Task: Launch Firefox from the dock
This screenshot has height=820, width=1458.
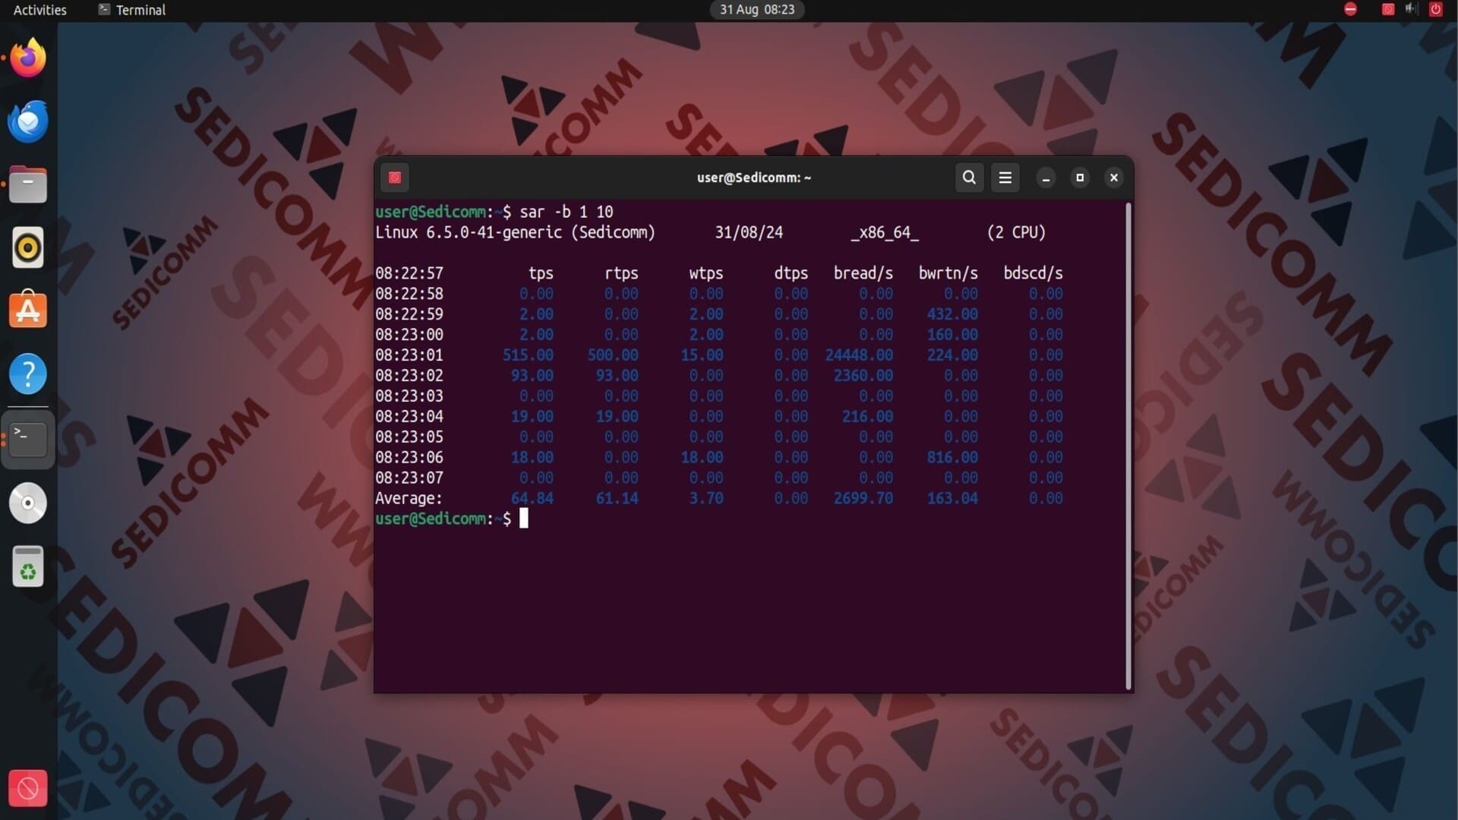Action: 28,58
